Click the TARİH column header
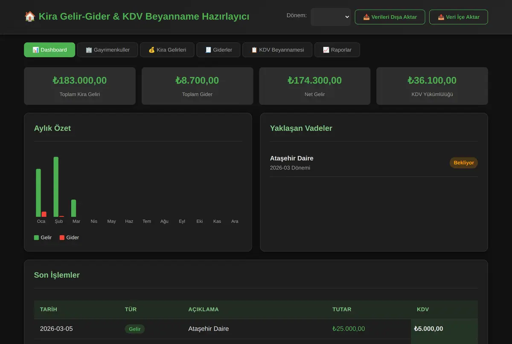 coord(49,309)
